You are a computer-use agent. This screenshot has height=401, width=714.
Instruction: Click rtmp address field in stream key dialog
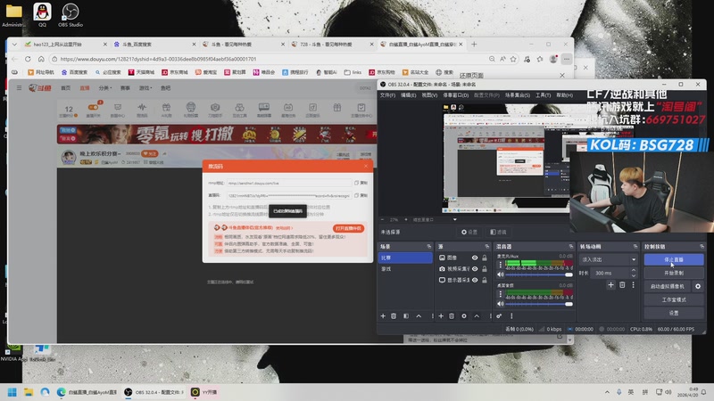(x=289, y=183)
